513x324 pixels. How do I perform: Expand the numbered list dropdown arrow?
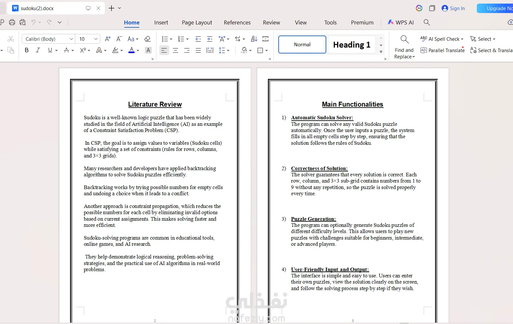click(x=187, y=39)
